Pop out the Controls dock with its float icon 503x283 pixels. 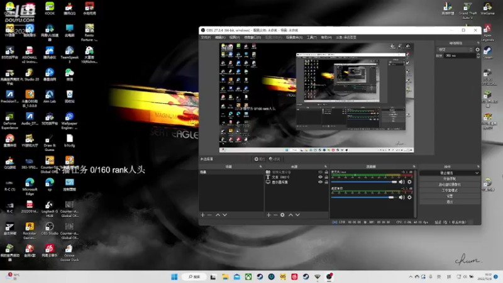tap(478, 167)
